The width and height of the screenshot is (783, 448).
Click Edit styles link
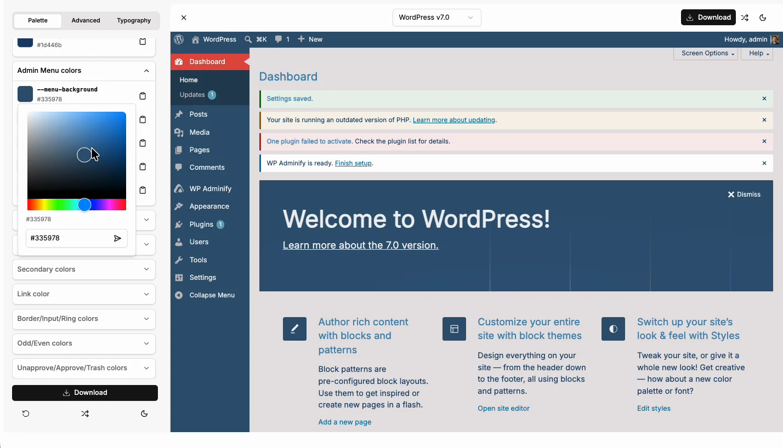[x=654, y=409]
